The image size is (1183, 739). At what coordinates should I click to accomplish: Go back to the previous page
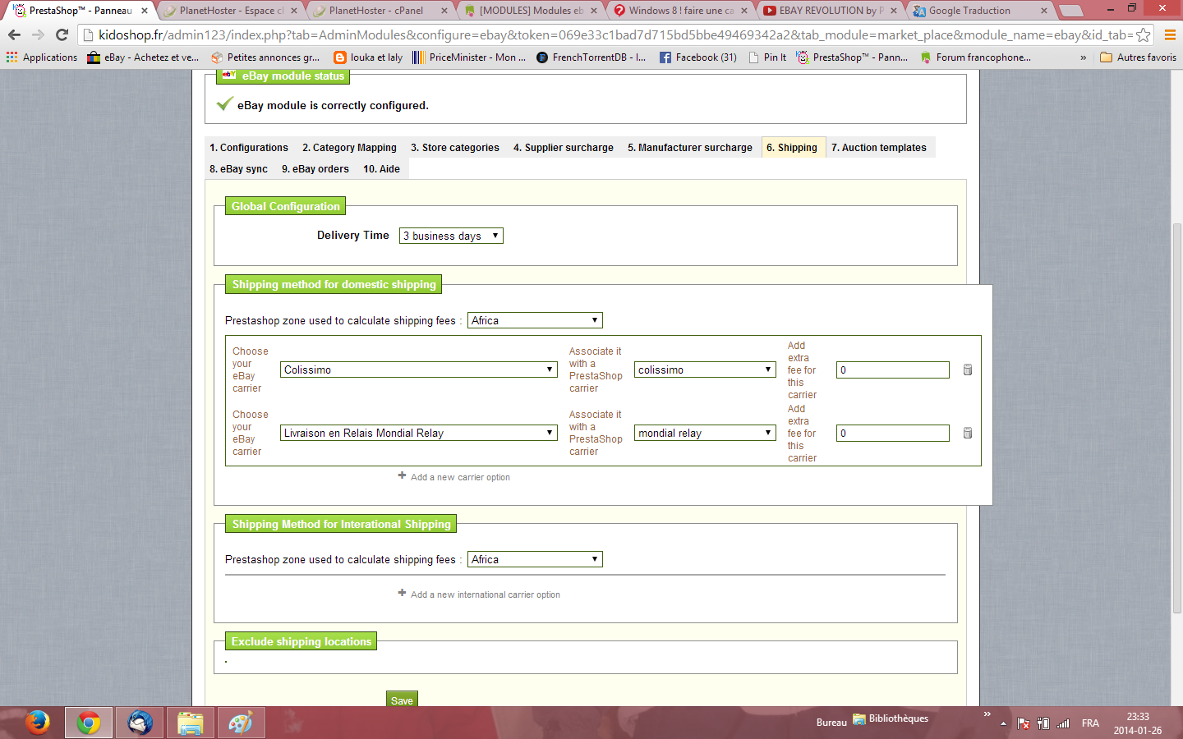14,35
